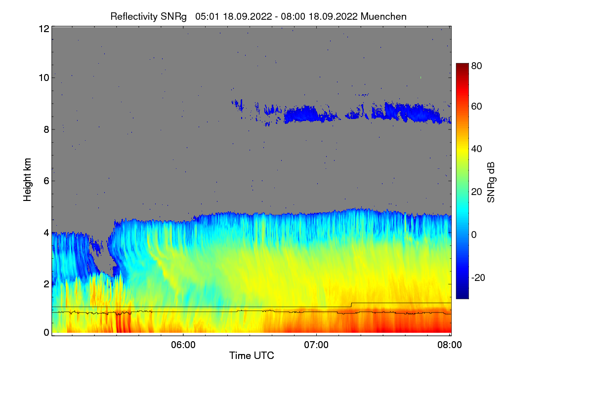Click the start time '05:01 18.09.2022' in title

pos(233,16)
